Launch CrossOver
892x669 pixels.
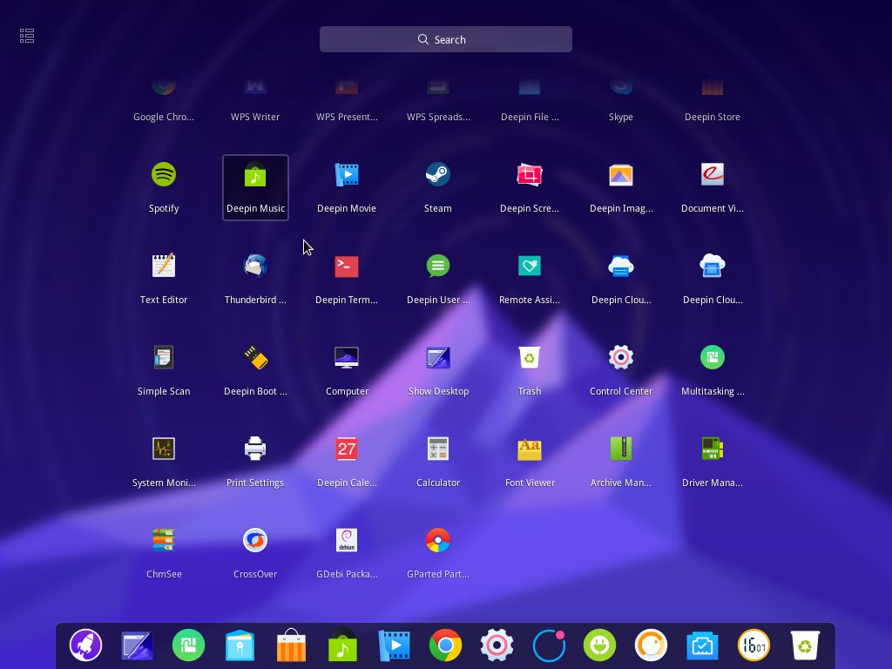[255, 540]
